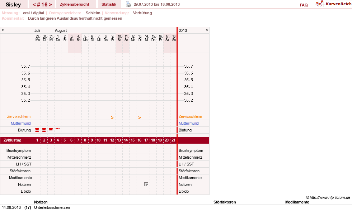Click the date range 29.07.2013 bis 18.08.2013
Image resolution: width=352 pixels, height=216 pixels.
157,4
